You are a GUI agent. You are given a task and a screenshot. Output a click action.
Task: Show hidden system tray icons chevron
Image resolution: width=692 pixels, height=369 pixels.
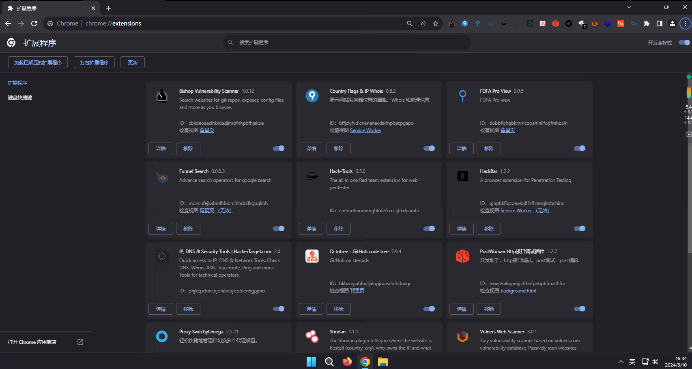coord(621,362)
